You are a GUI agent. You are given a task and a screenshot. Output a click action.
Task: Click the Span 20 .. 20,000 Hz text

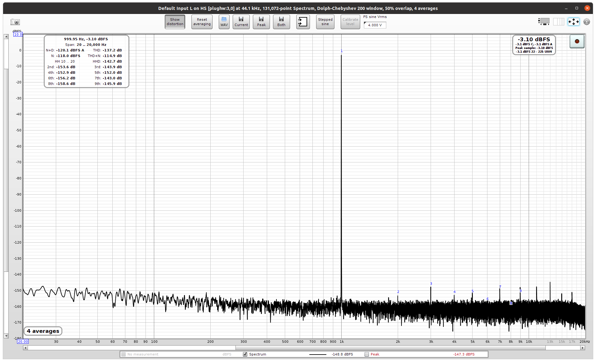click(86, 45)
